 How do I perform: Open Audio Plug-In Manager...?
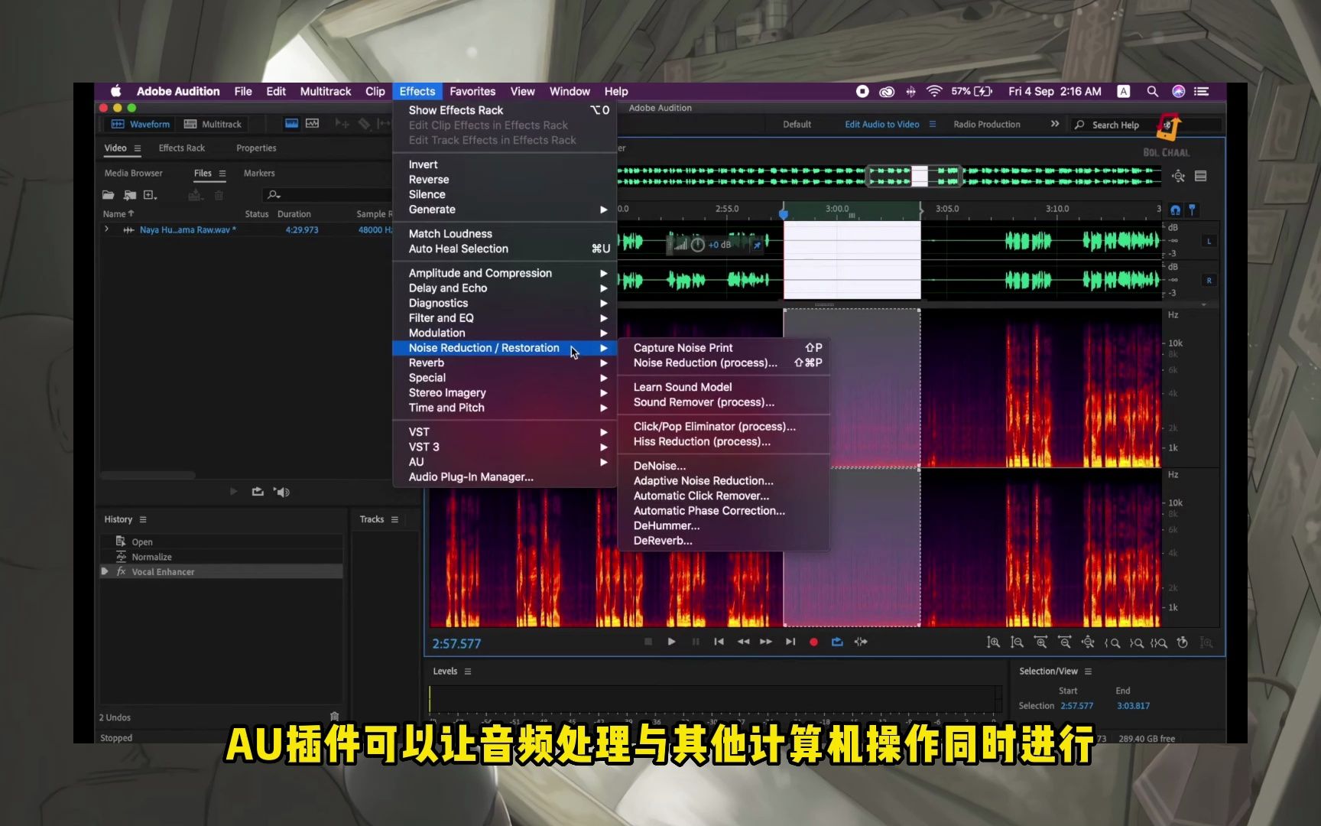point(505,477)
